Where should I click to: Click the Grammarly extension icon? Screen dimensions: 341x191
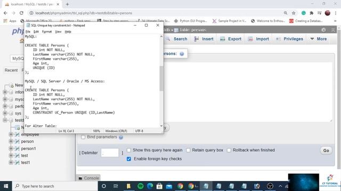[304, 13]
